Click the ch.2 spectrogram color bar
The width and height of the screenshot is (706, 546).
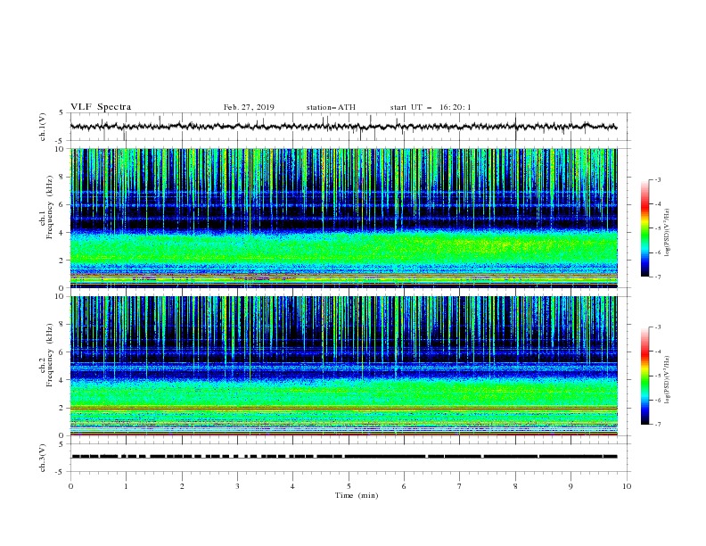(644, 376)
